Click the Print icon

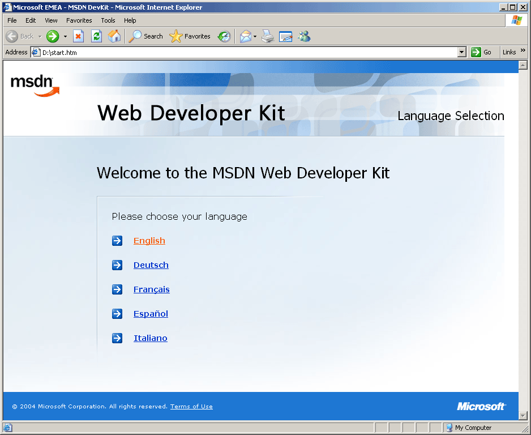click(268, 36)
